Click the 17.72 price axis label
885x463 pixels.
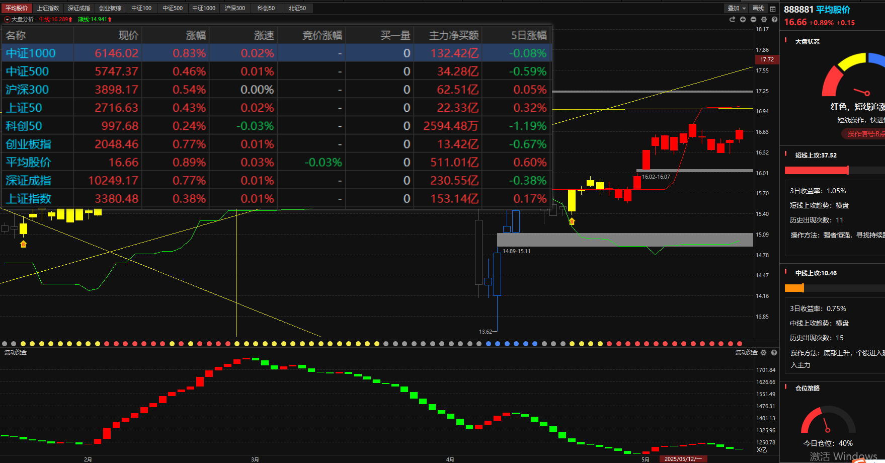pyautogui.click(x=767, y=59)
